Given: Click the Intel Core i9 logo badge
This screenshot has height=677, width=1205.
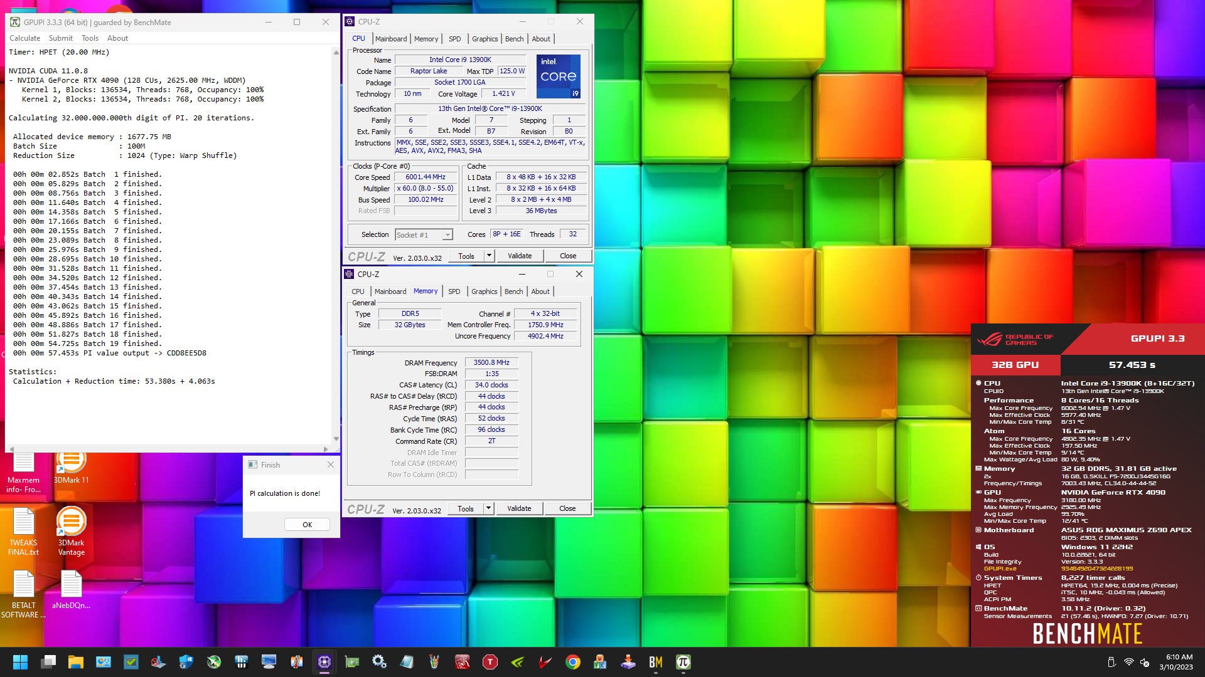Looking at the screenshot, I should (x=558, y=76).
